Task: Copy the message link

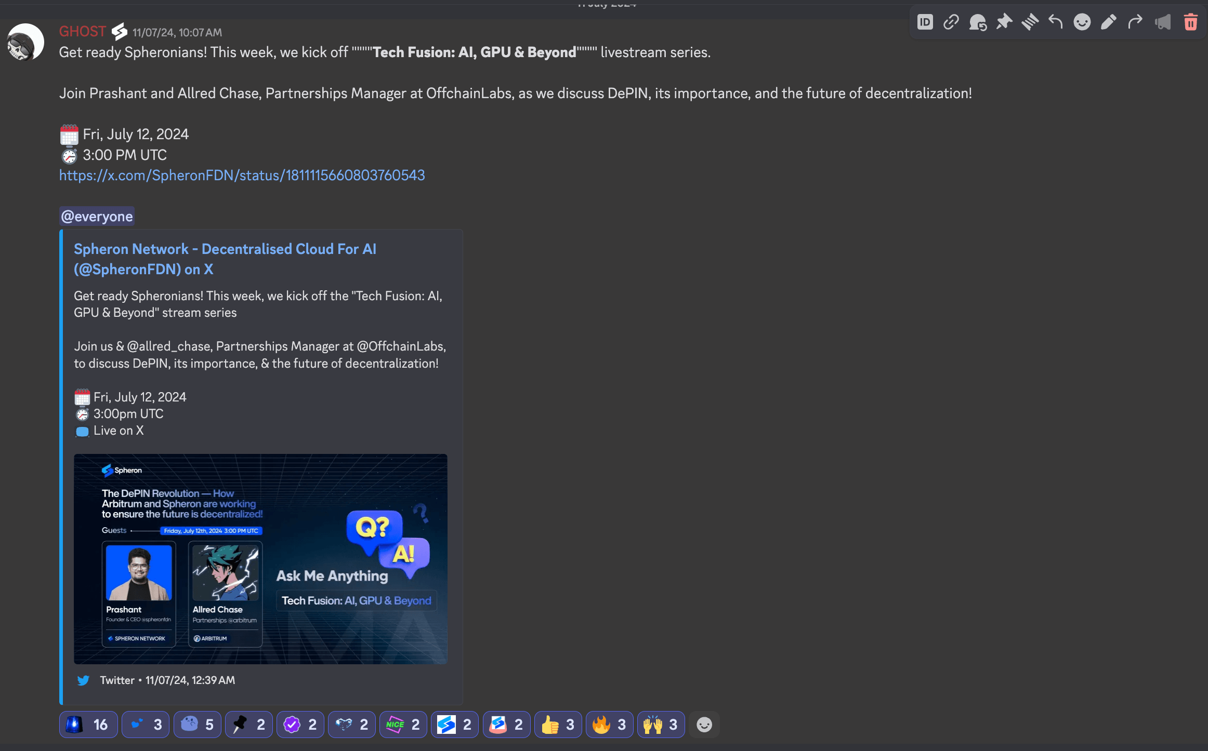Action: [x=951, y=22]
